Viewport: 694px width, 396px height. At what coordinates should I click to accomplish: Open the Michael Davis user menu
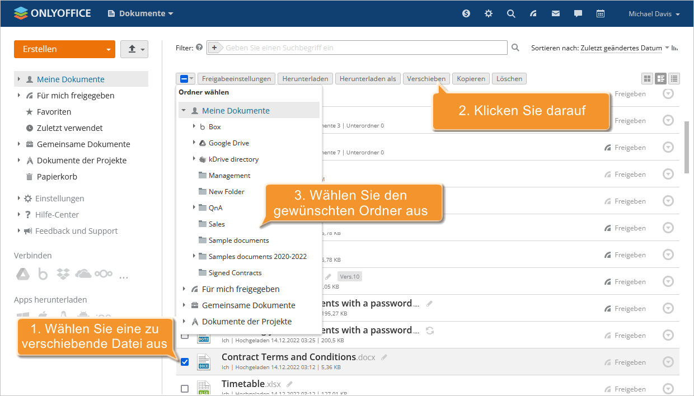(x=654, y=14)
